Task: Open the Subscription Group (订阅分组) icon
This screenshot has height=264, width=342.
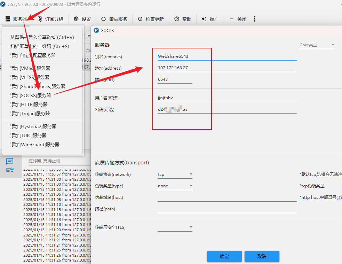Action: tap(40, 19)
